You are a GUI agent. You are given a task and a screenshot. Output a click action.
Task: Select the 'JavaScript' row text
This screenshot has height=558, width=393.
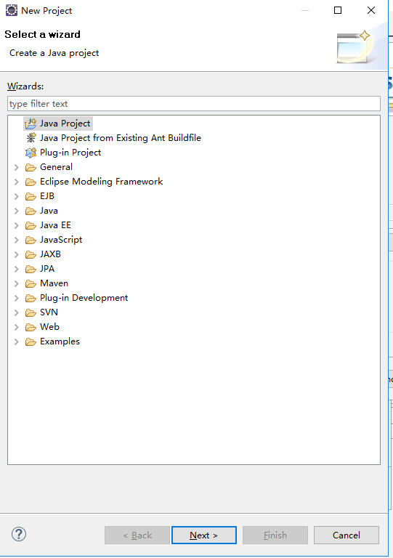pos(61,240)
